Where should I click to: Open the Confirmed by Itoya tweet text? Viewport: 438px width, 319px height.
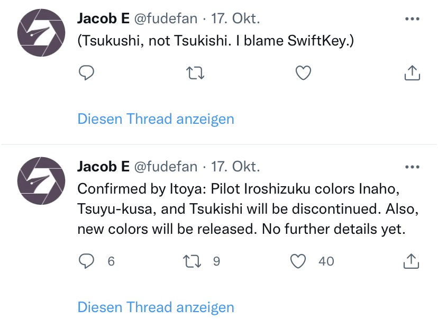point(248,209)
